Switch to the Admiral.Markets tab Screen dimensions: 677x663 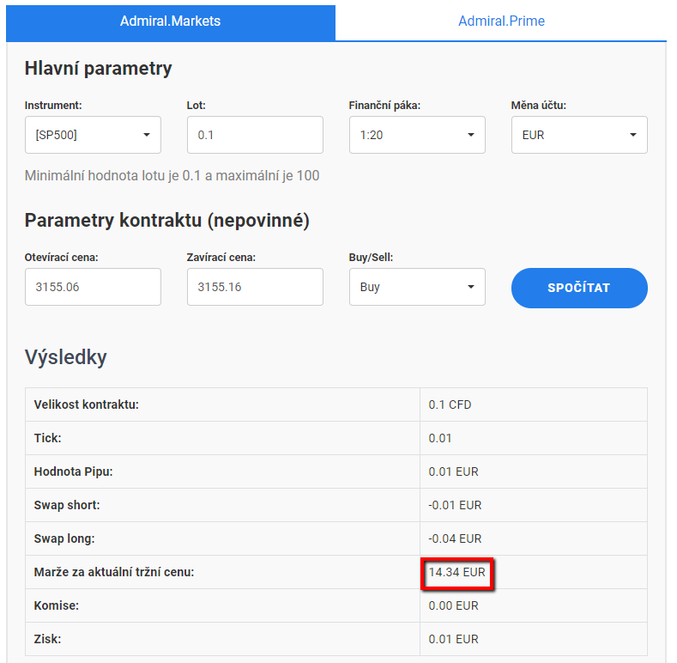tap(170, 21)
